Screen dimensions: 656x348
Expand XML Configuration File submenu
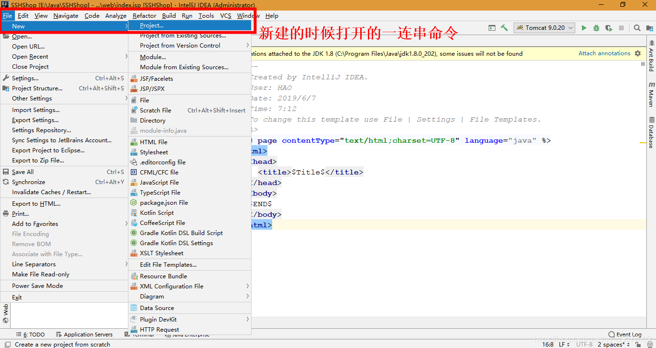point(189,286)
